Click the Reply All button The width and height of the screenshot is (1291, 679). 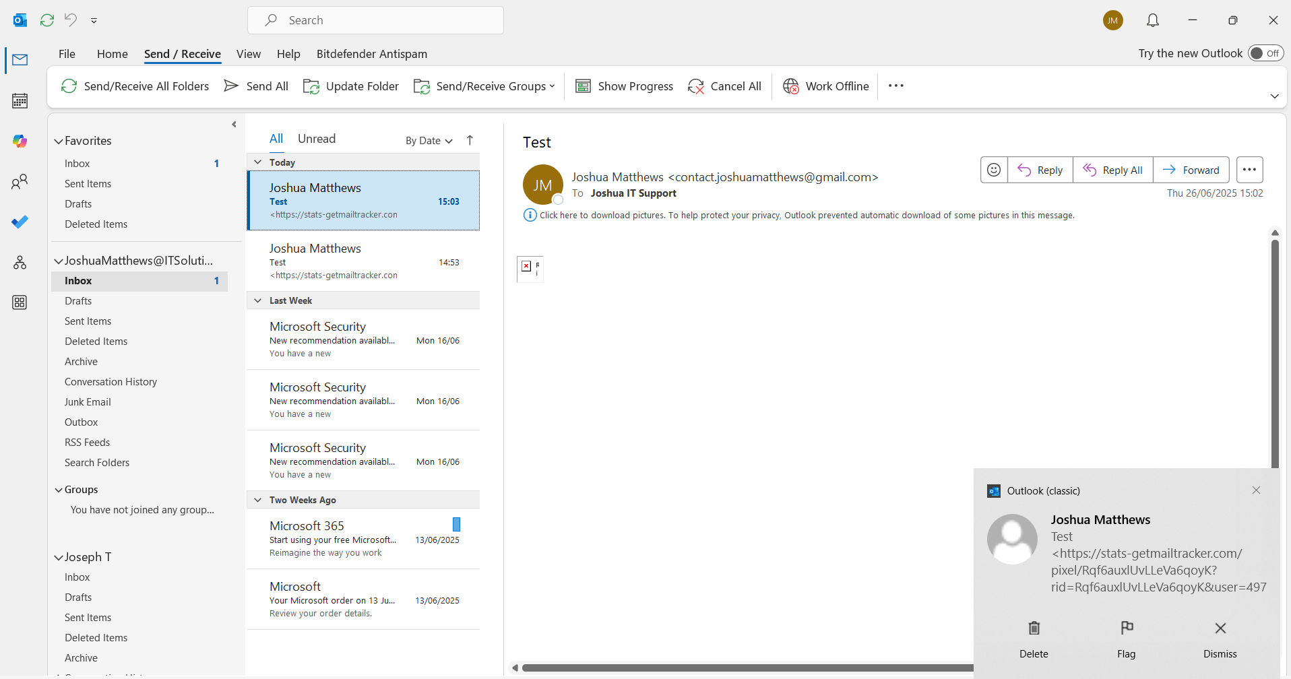(x=1113, y=170)
